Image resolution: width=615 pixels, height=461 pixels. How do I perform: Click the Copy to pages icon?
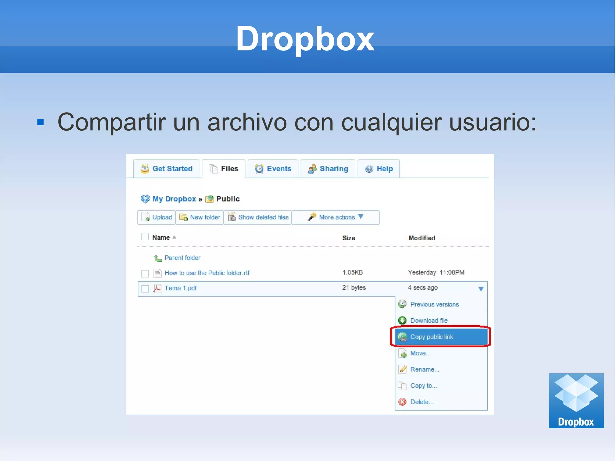click(x=402, y=385)
